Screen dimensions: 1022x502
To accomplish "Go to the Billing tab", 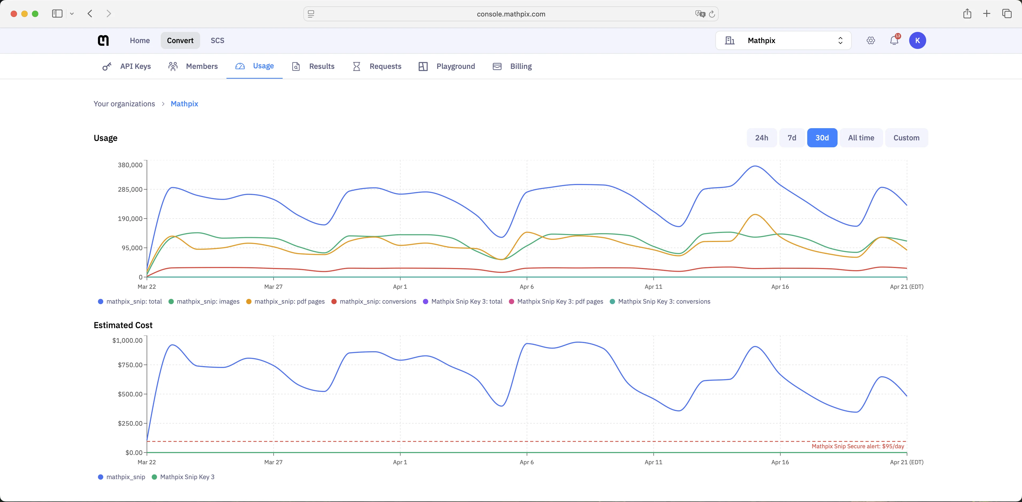I will tap(512, 66).
